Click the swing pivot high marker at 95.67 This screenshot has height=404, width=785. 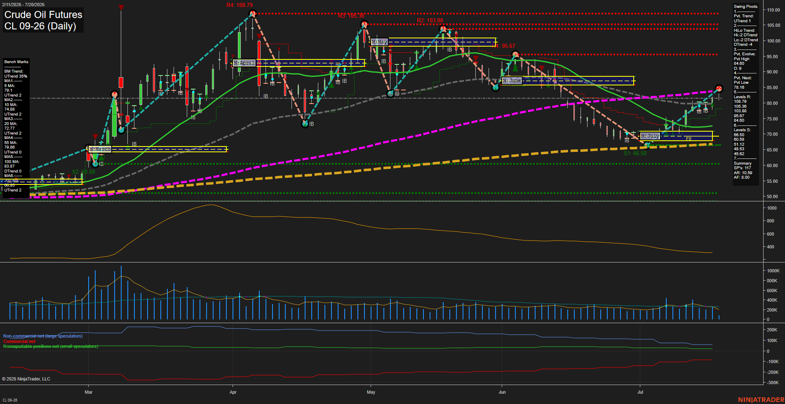pyautogui.click(x=515, y=54)
